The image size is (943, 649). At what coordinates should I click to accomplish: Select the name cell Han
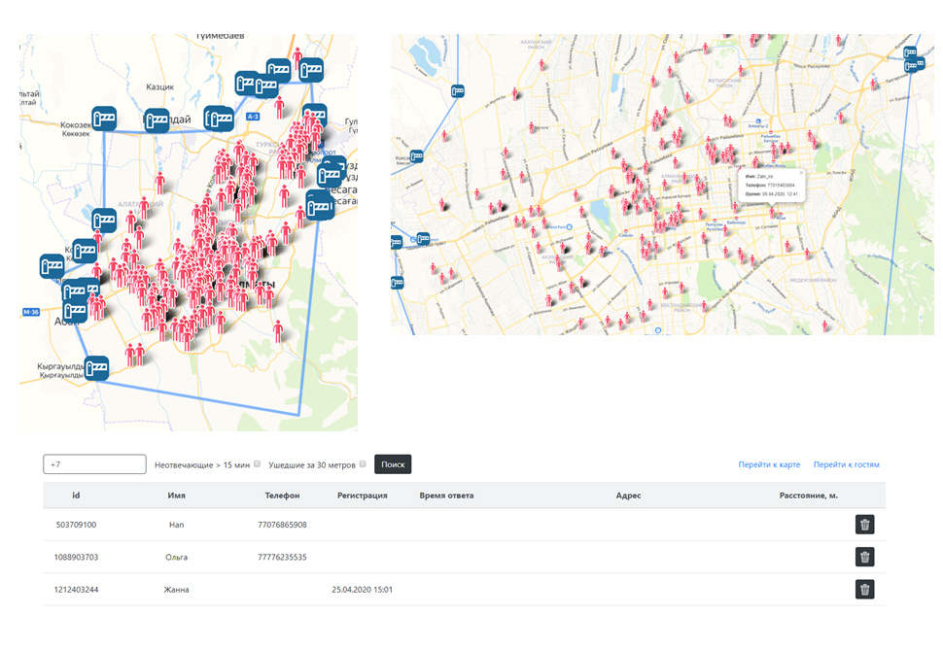click(176, 525)
